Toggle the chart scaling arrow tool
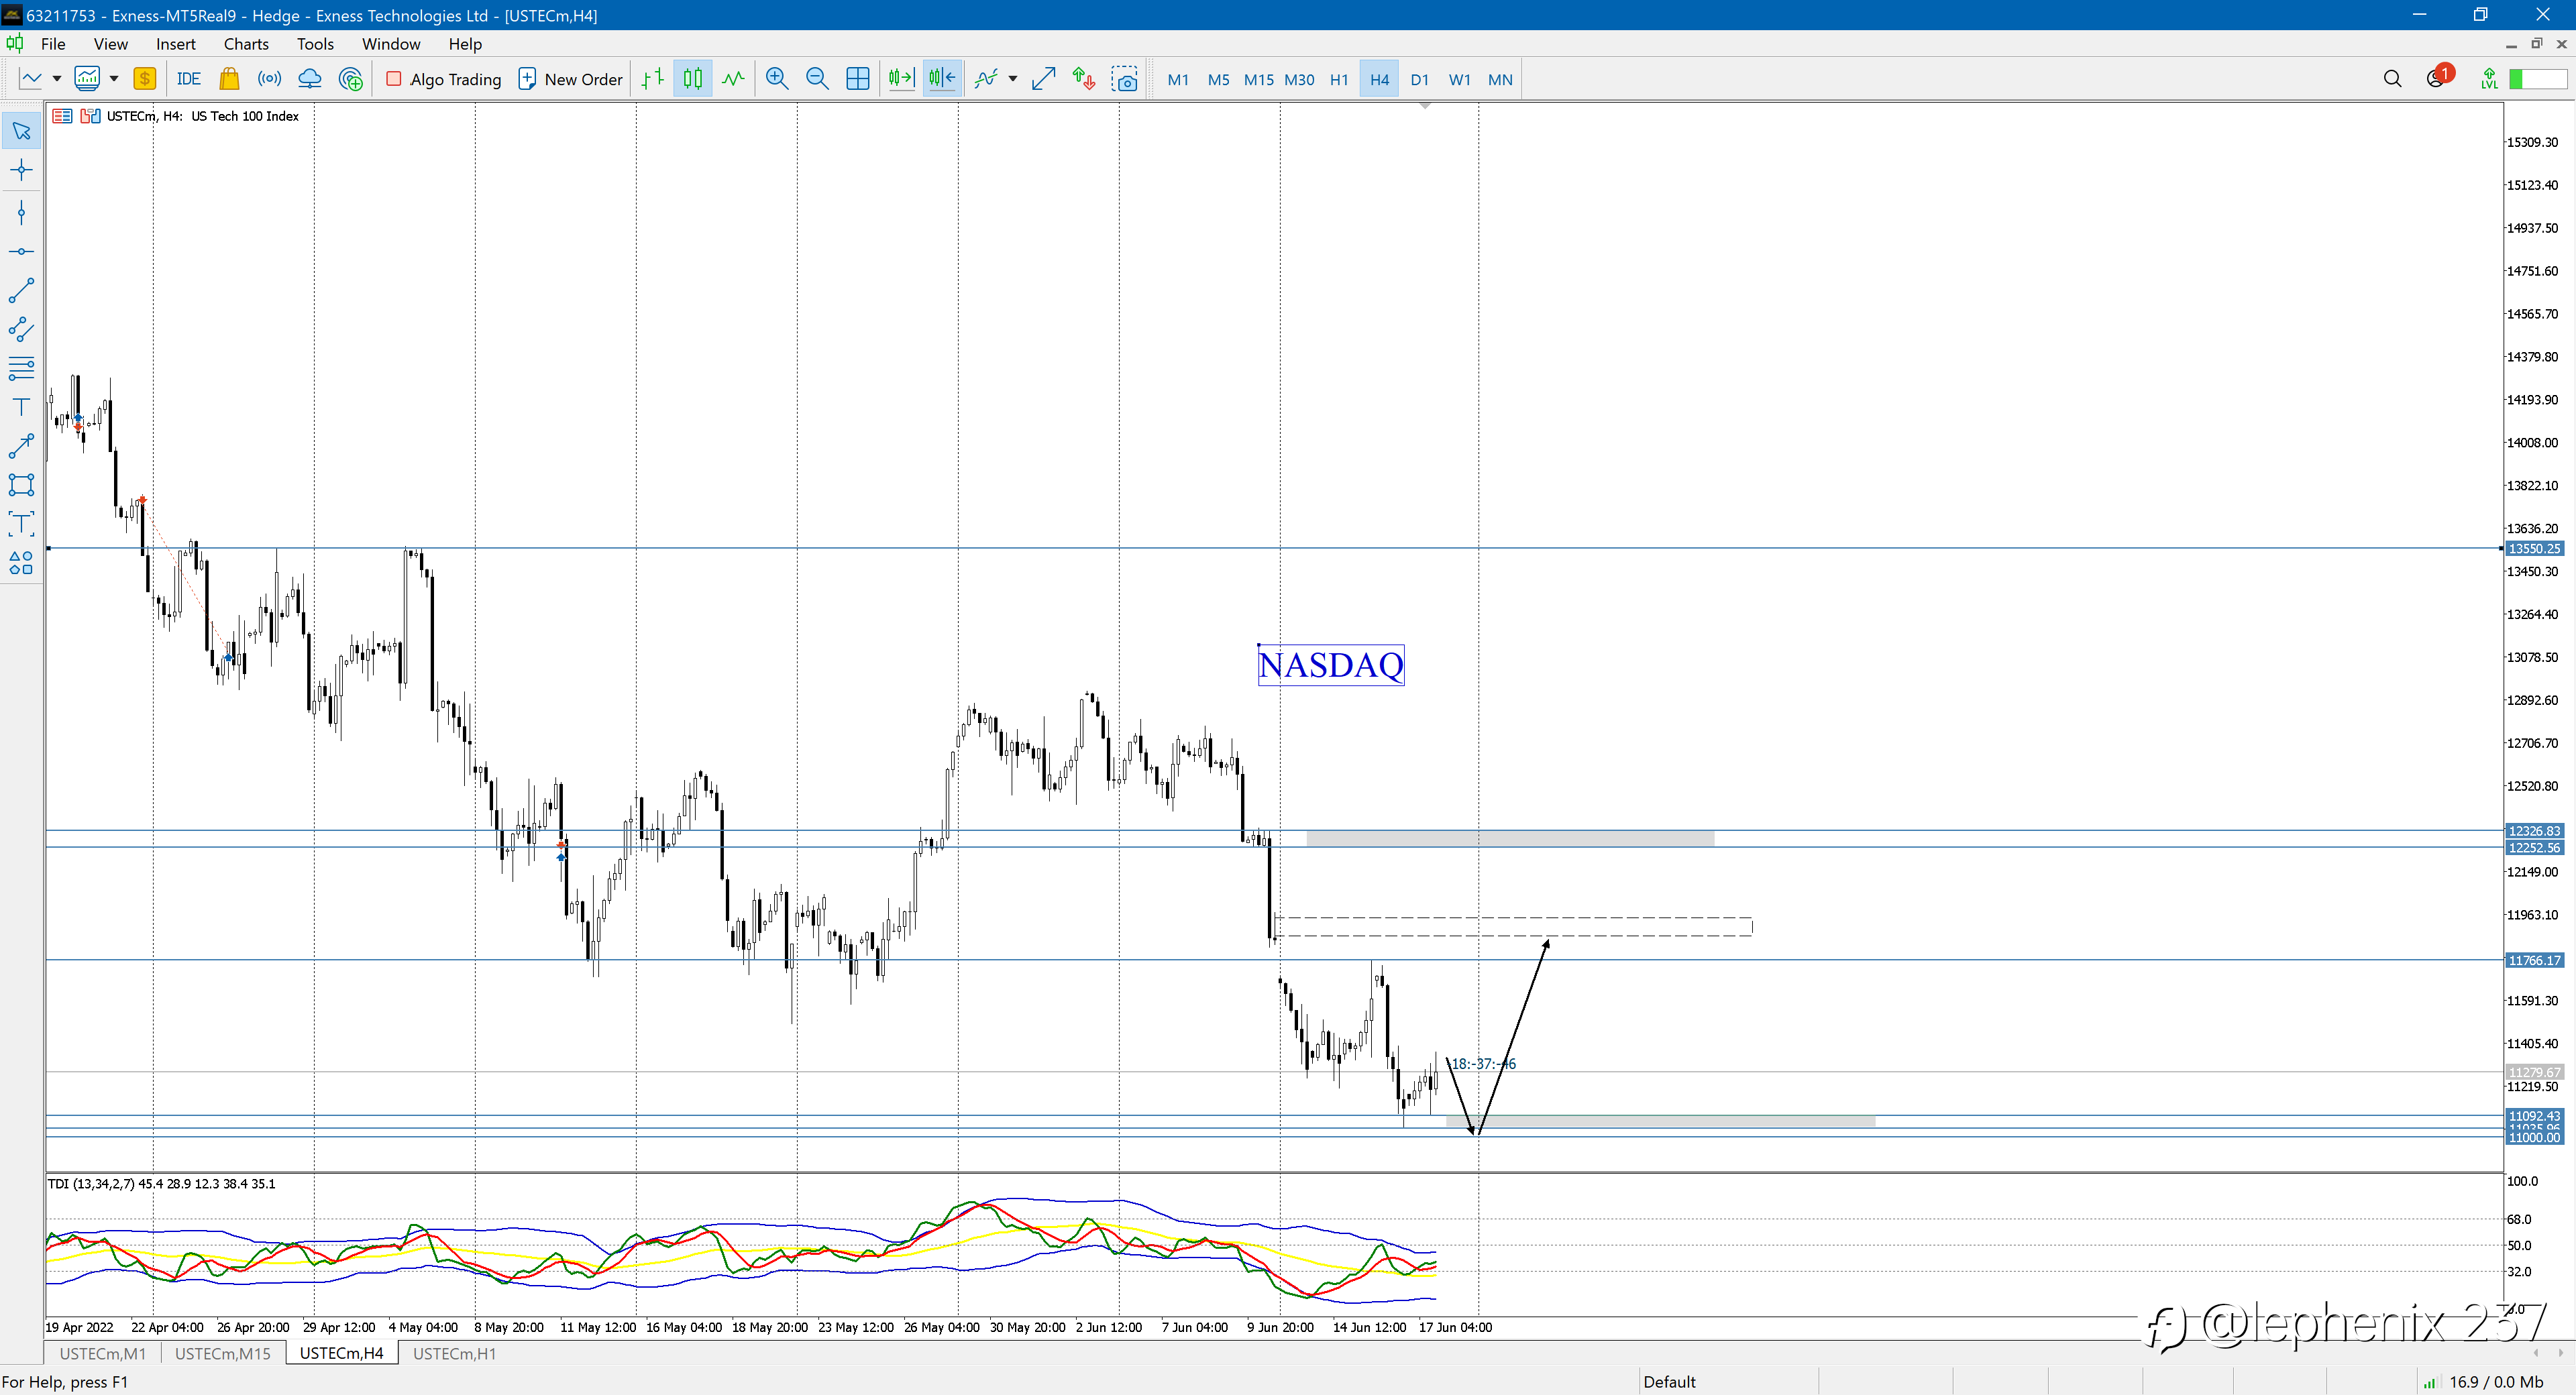Screen dimensions: 2576x1395 tap(1043, 79)
